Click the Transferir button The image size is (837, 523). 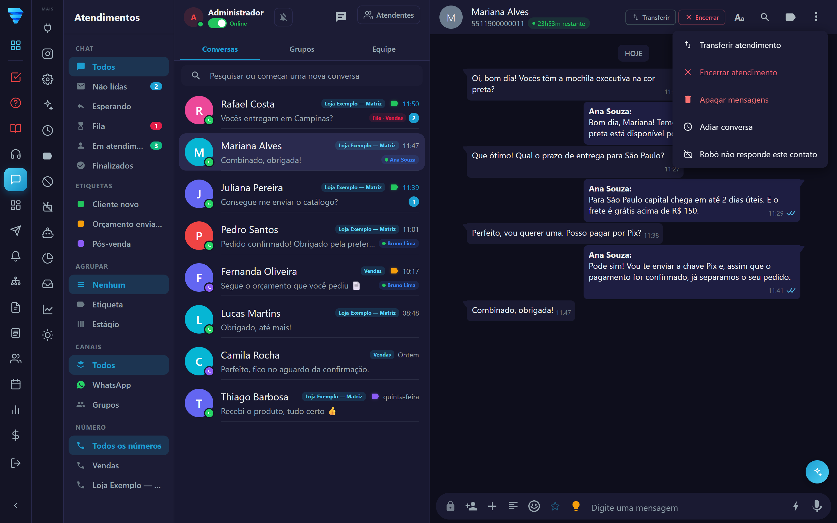coord(651,17)
